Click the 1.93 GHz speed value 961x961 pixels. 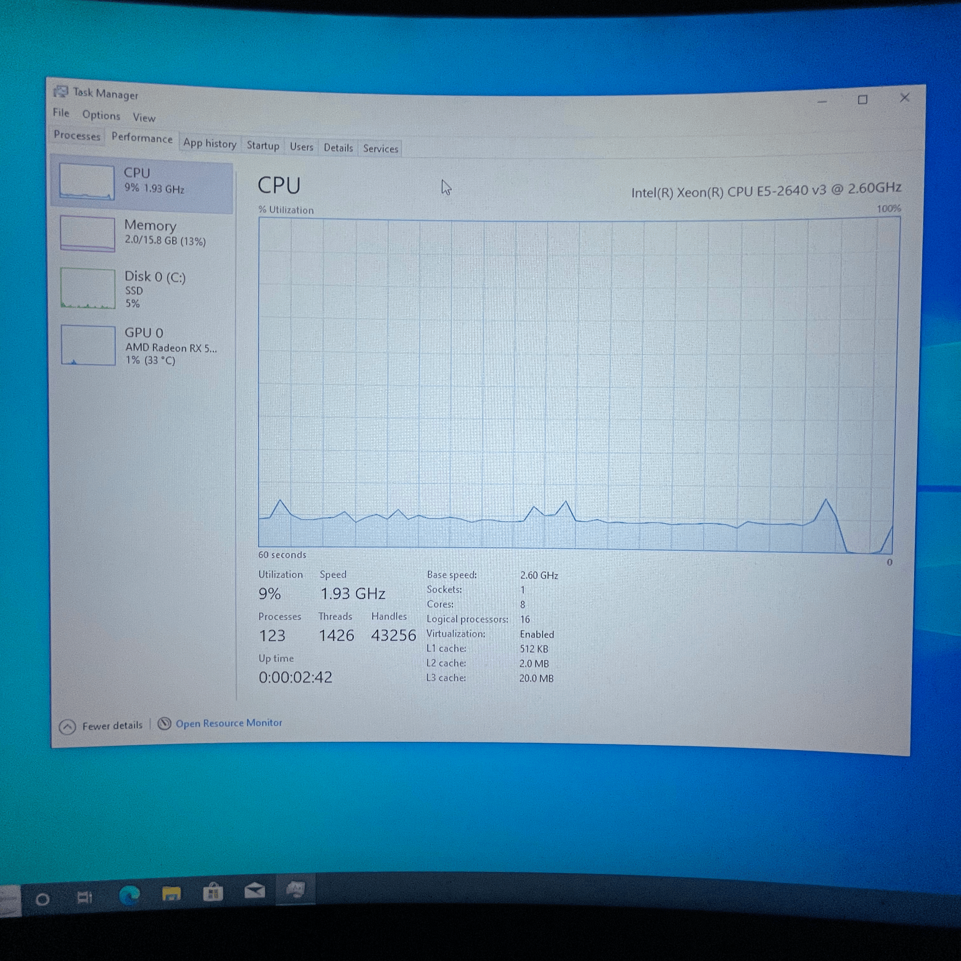coord(353,594)
